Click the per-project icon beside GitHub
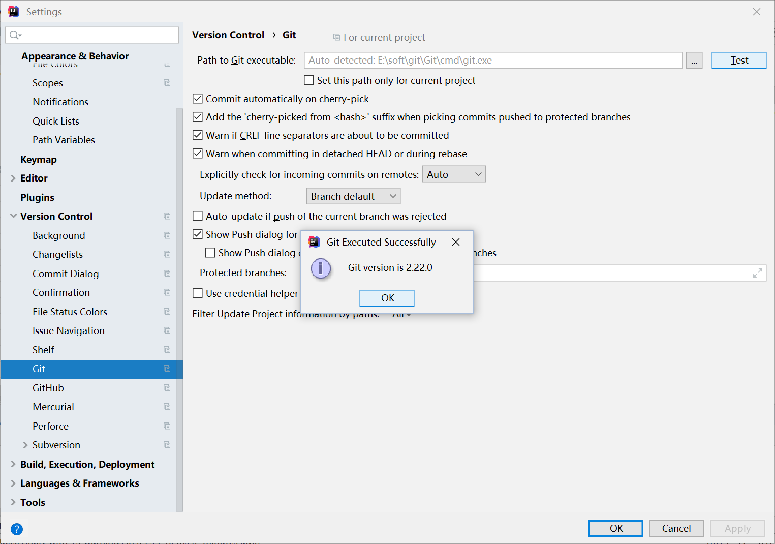775x544 pixels. pyautogui.click(x=167, y=388)
